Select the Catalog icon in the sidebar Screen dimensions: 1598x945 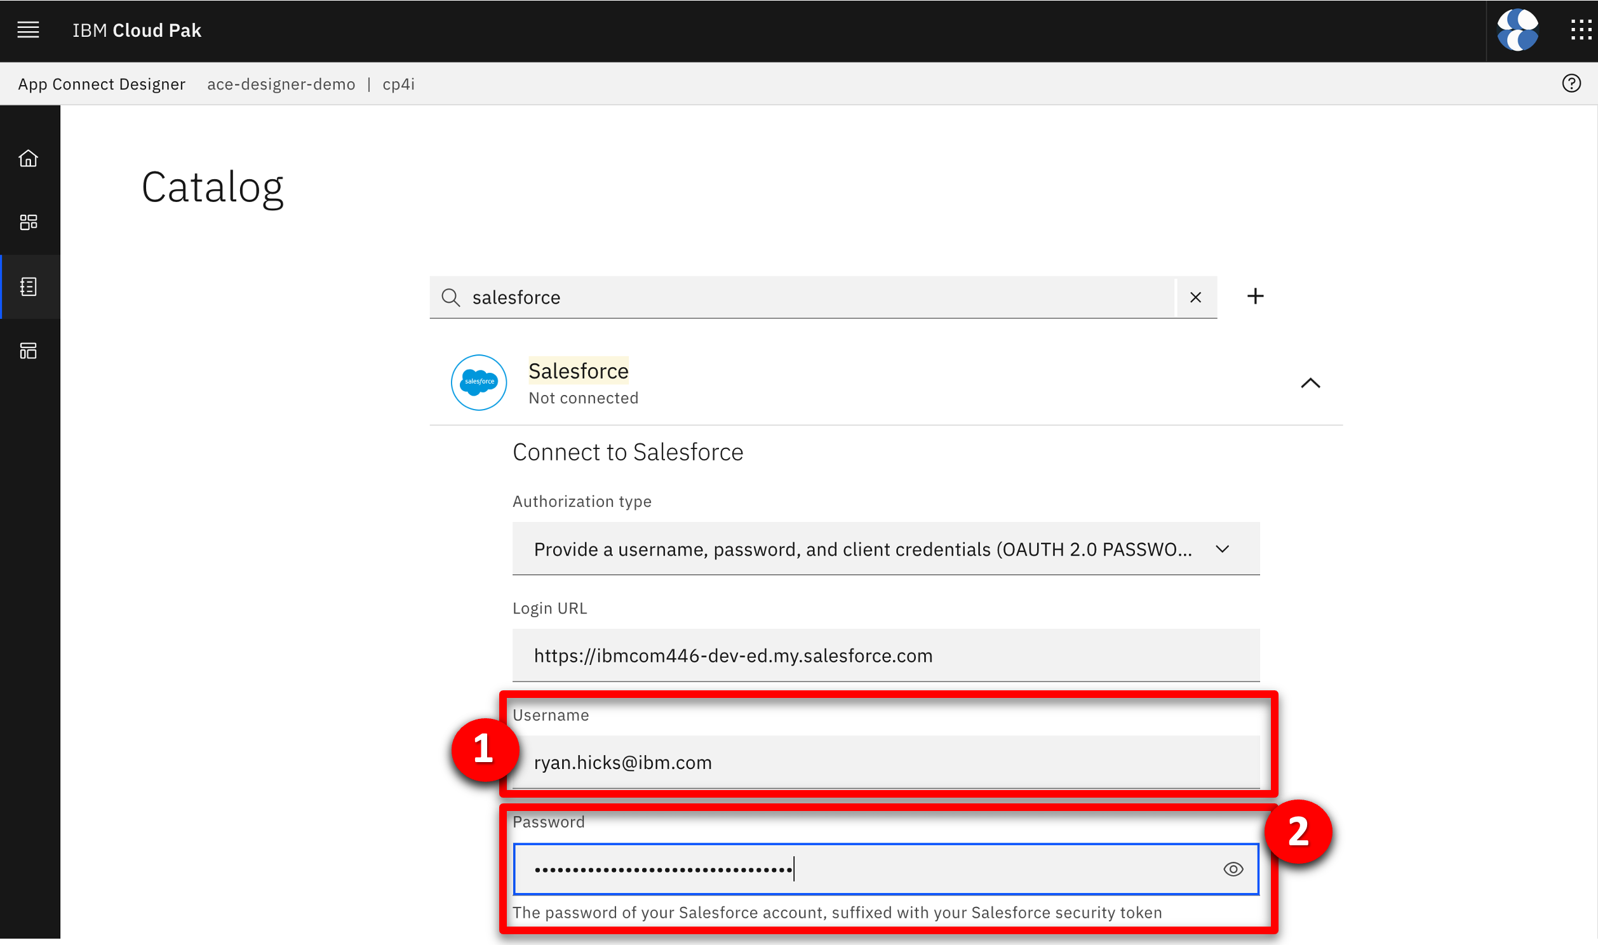(x=28, y=286)
